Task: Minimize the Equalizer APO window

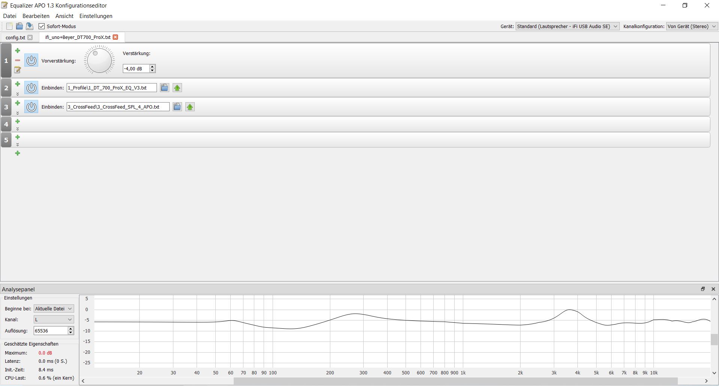Action: 663,5
